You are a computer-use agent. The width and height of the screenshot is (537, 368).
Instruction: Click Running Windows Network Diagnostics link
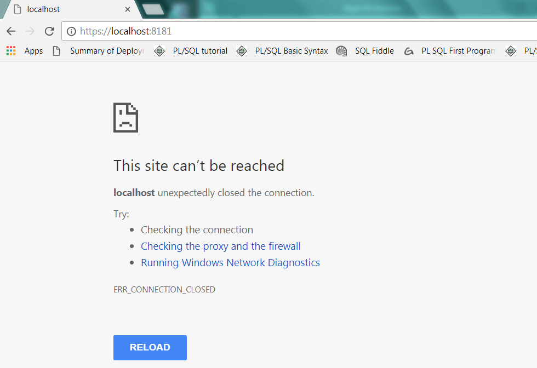(x=230, y=262)
